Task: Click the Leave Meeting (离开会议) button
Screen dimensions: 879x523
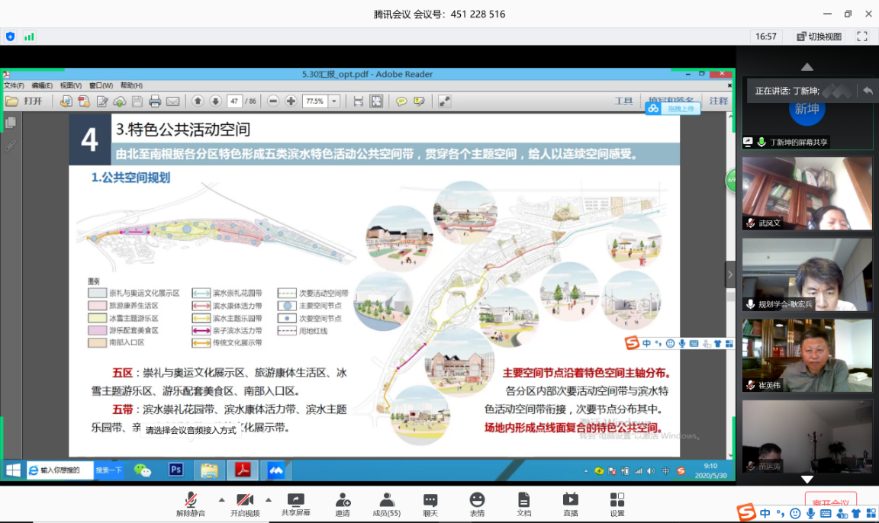Action: tap(830, 503)
